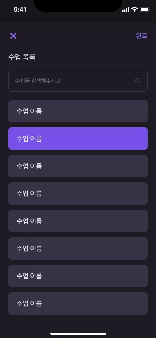Choose the fourth 수업 이름 list item
The width and height of the screenshot is (156, 338).
tap(78, 194)
